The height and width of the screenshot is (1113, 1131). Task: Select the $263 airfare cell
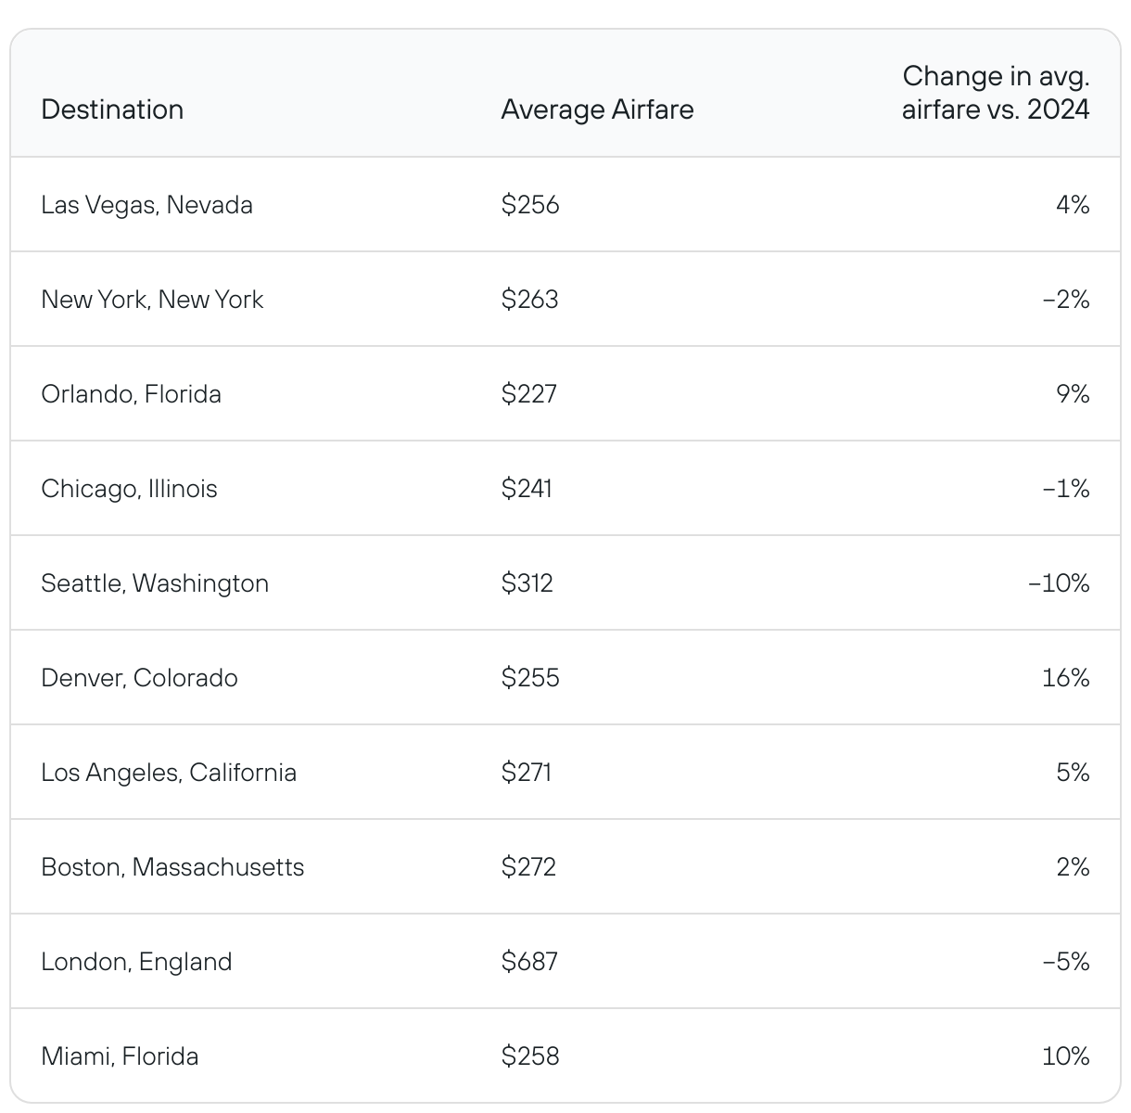[529, 300]
